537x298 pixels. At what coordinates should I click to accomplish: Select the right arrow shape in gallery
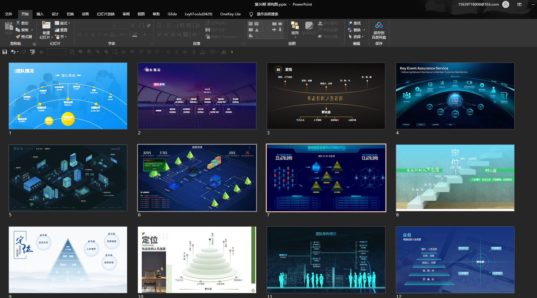click(274, 30)
